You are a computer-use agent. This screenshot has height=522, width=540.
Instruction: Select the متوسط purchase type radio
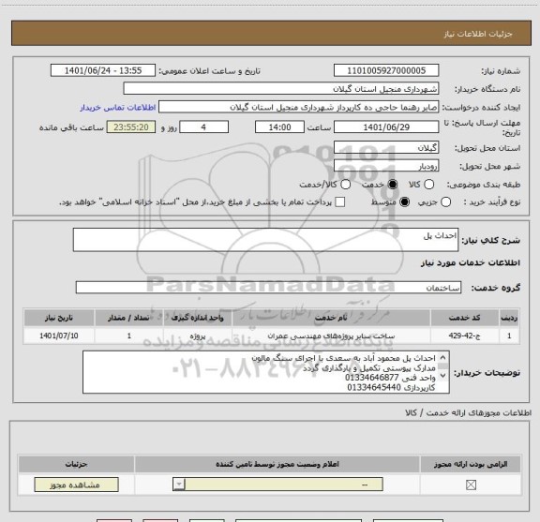[404, 202]
